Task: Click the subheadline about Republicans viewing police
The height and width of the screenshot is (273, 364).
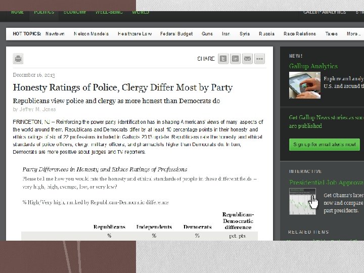Action: (x=116, y=101)
